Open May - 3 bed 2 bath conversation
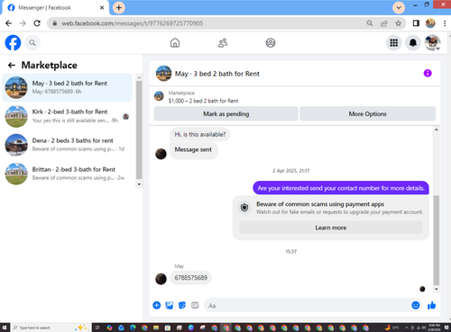This screenshot has width=451, height=332. 67,87
